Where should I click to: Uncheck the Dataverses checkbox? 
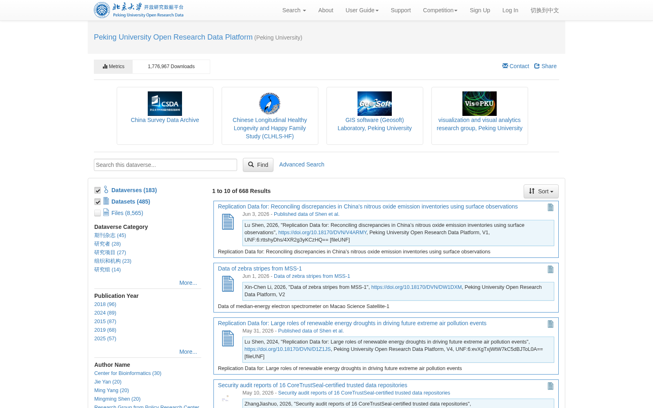point(98,190)
